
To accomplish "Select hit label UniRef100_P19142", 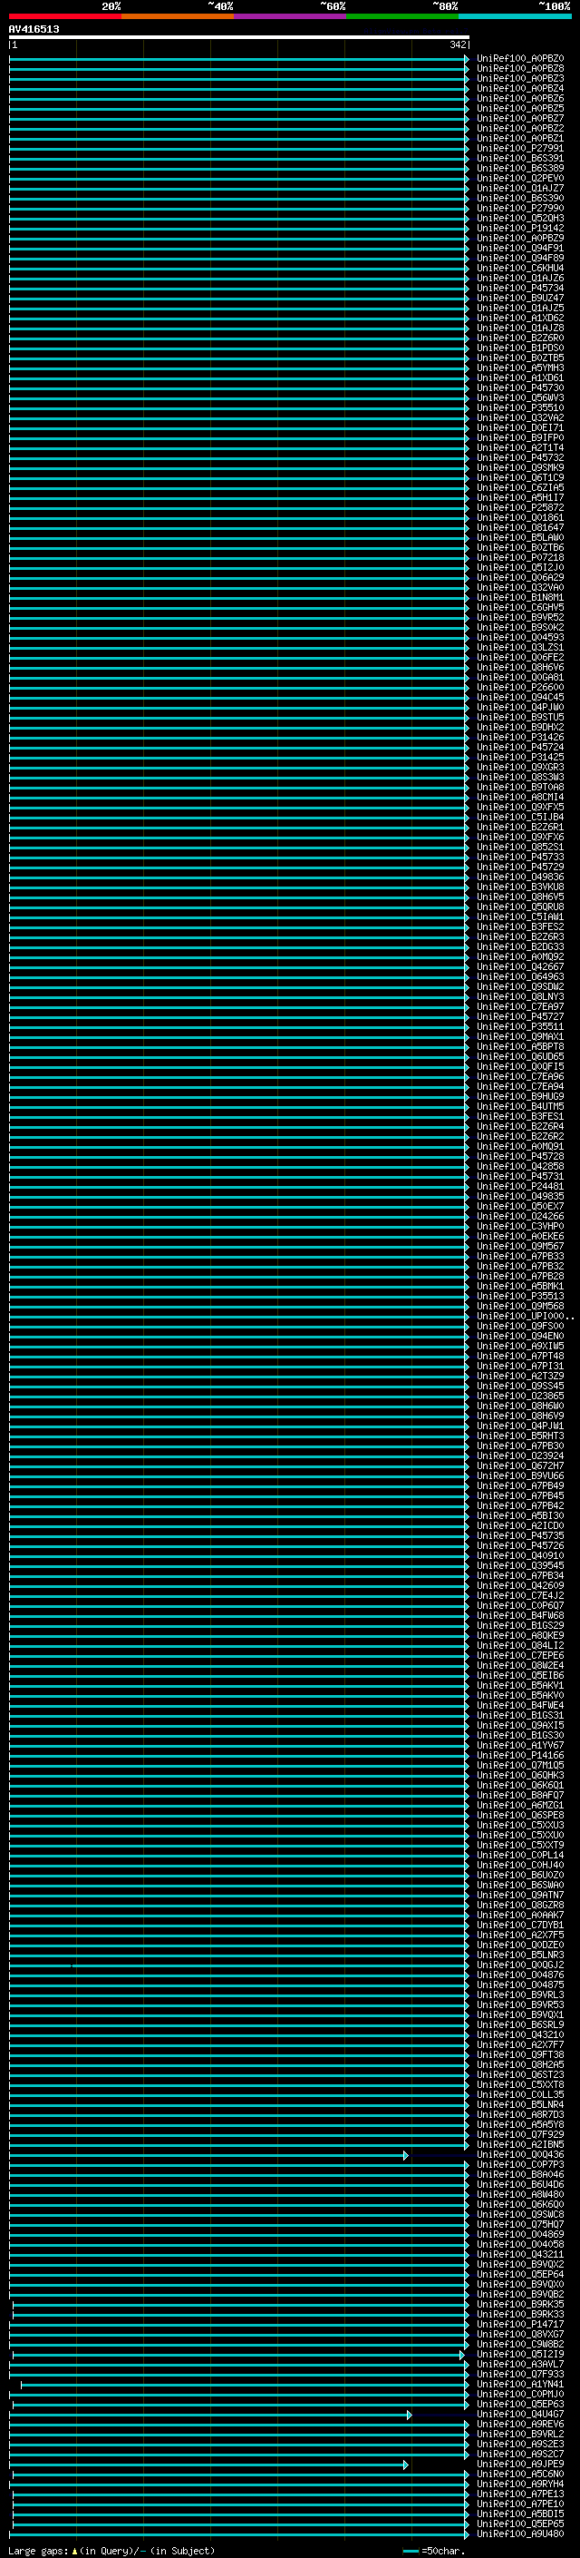I will coord(520,229).
